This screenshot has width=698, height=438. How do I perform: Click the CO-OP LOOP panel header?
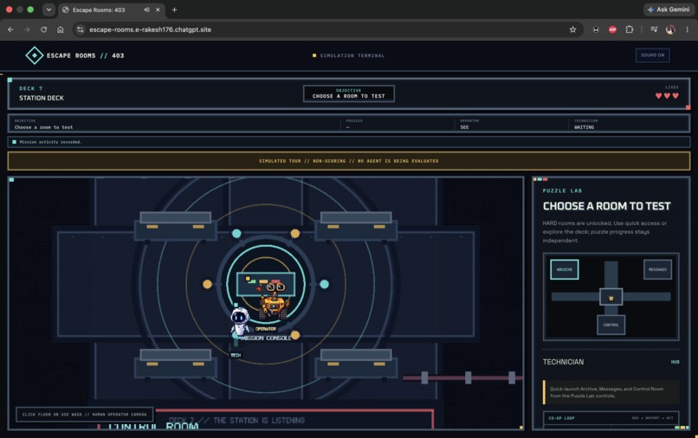click(611, 418)
